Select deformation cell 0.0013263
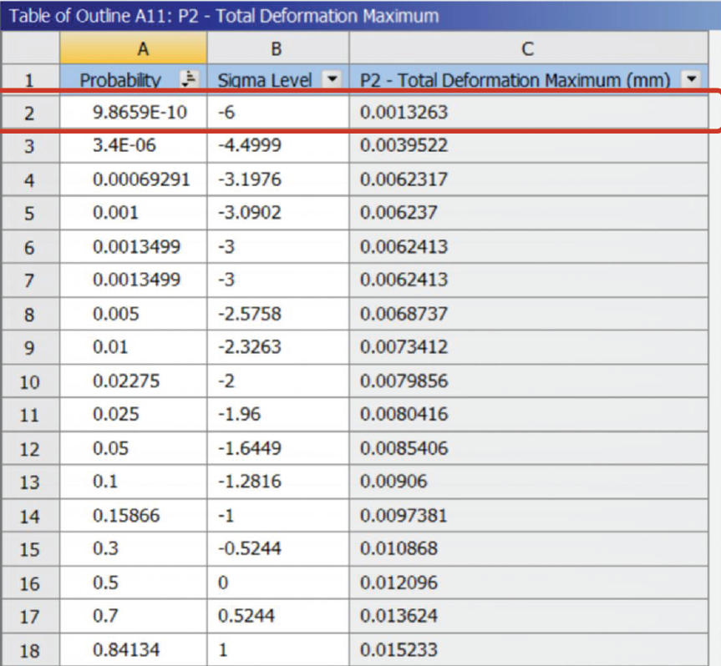721x666 pixels. (x=528, y=112)
